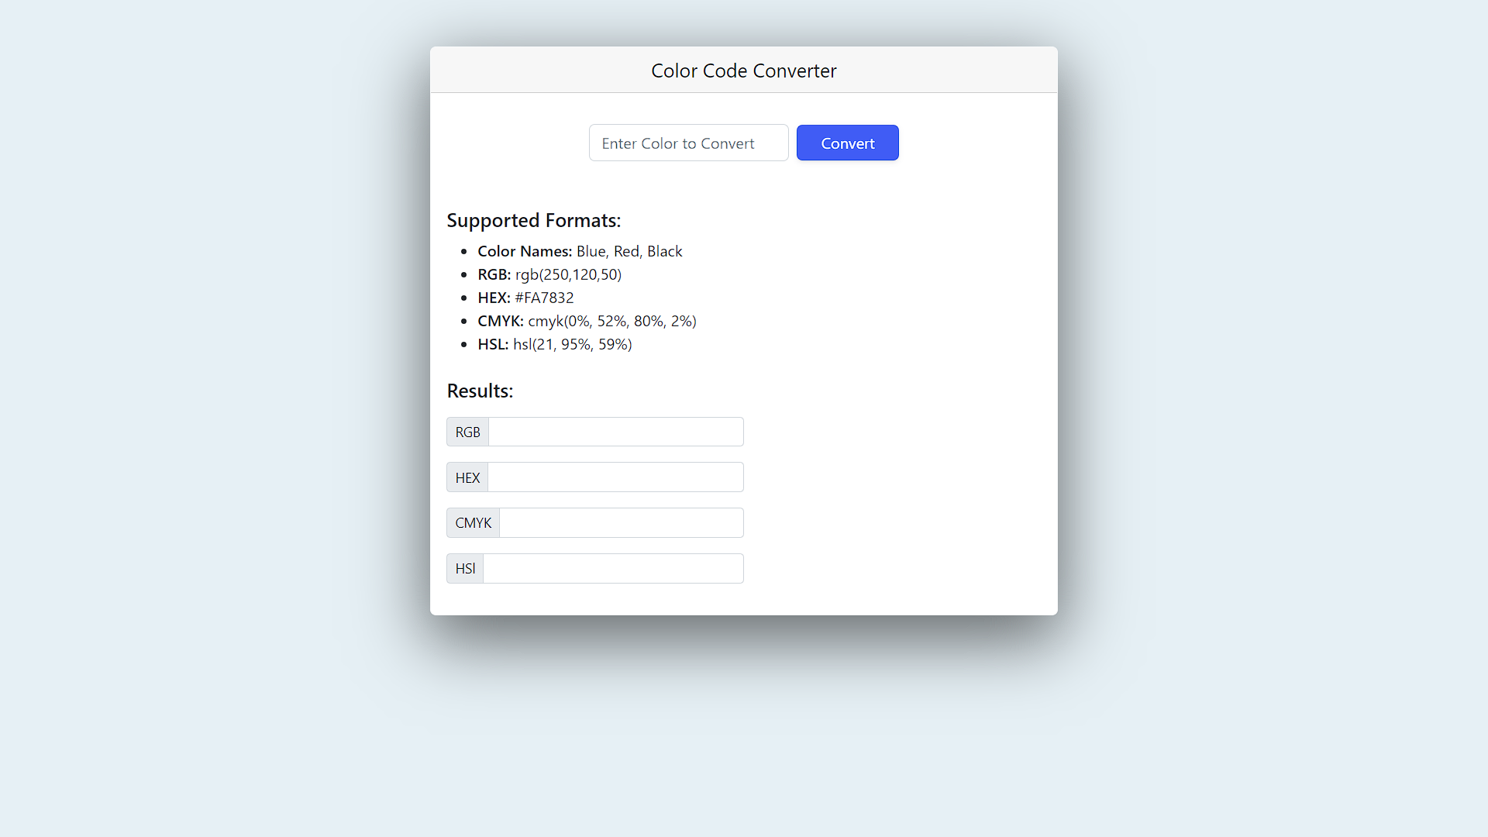Image resolution: width=1488 pixels, height=837 pixels.
Task: Click the Color Code Converter title
Action: coord(743,70)
